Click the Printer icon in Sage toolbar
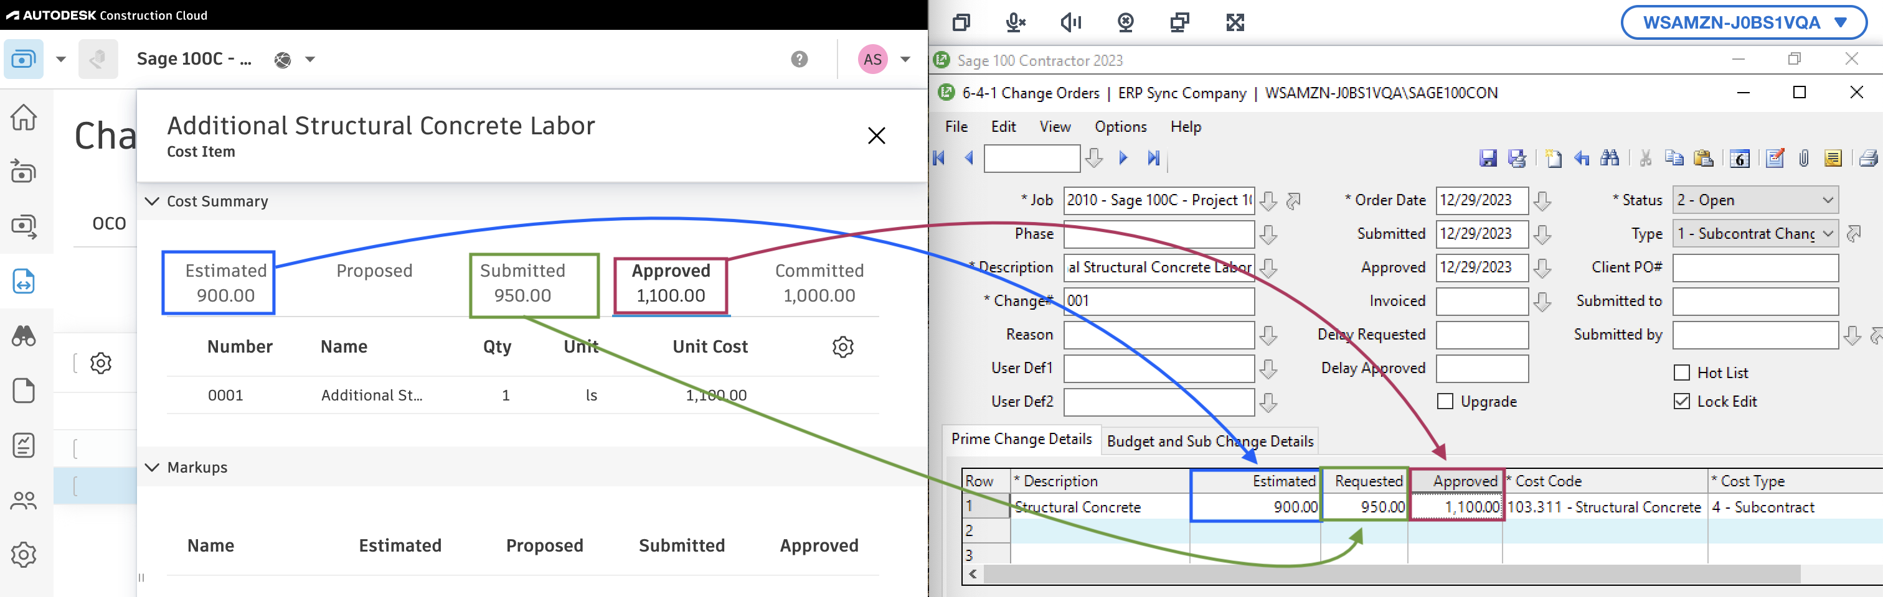Screen dimensions: 1883x597 (1869, 159)
